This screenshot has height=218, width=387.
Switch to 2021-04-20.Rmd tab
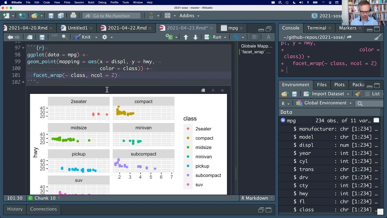pos(28,28)
